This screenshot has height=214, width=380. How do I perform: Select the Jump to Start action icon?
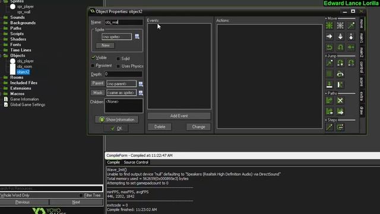click(340, 63)
